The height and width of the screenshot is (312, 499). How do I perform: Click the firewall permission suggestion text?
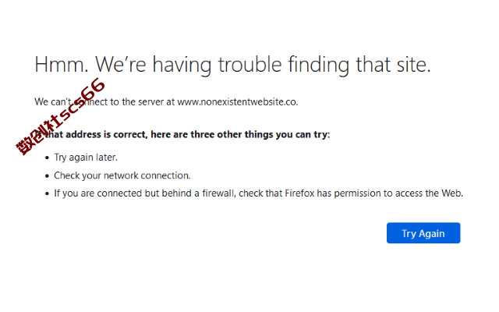pyautogui.click(x=258, y=193)
